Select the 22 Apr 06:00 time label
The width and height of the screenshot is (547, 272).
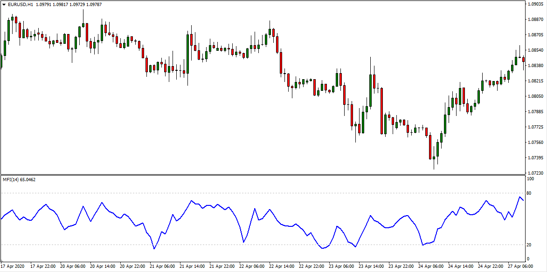click(252, 267)
